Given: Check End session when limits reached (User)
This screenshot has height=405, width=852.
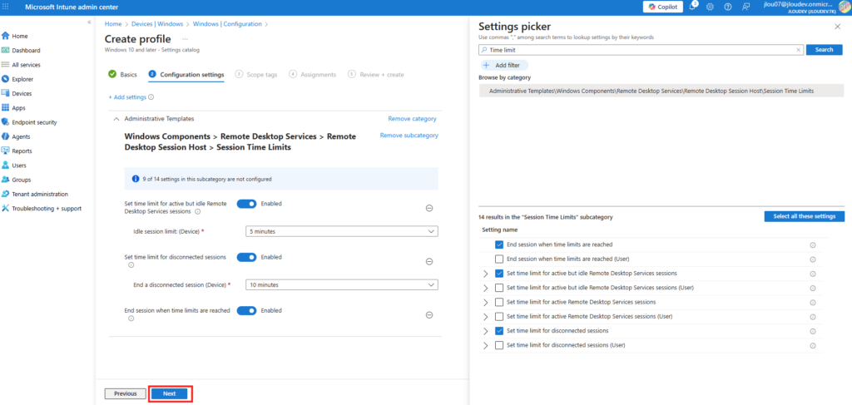Looking at the screenshot, I should click(499, 259).
